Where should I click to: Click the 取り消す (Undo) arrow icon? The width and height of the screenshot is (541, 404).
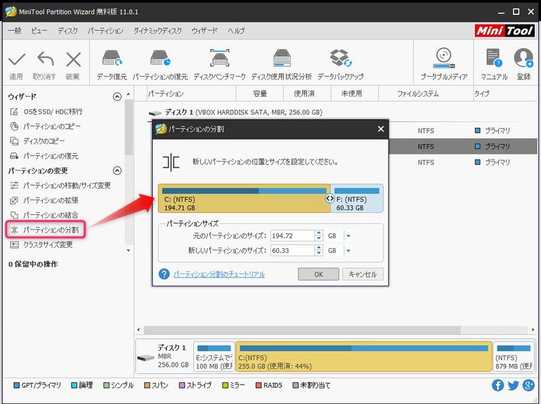point(46,58)
